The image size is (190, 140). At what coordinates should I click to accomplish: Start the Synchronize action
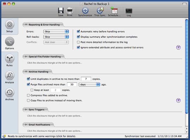click(x=85, y=12)
